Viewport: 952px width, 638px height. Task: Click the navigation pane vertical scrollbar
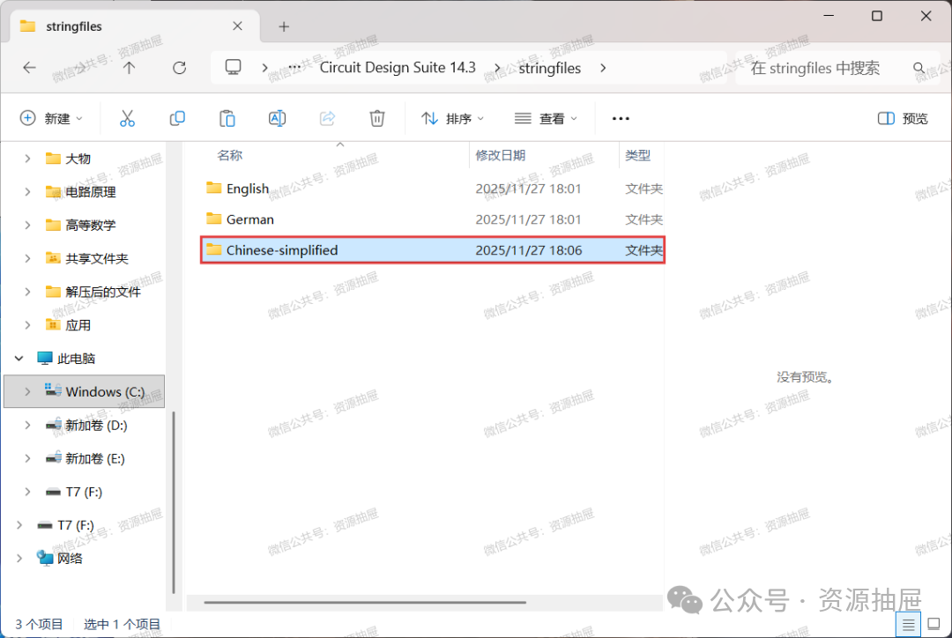pos(174,502)
